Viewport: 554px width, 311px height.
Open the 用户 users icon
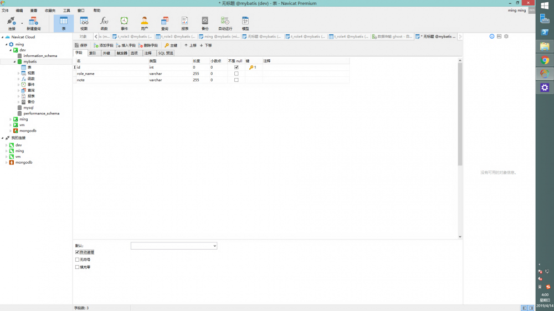click(x=144, y=23)
